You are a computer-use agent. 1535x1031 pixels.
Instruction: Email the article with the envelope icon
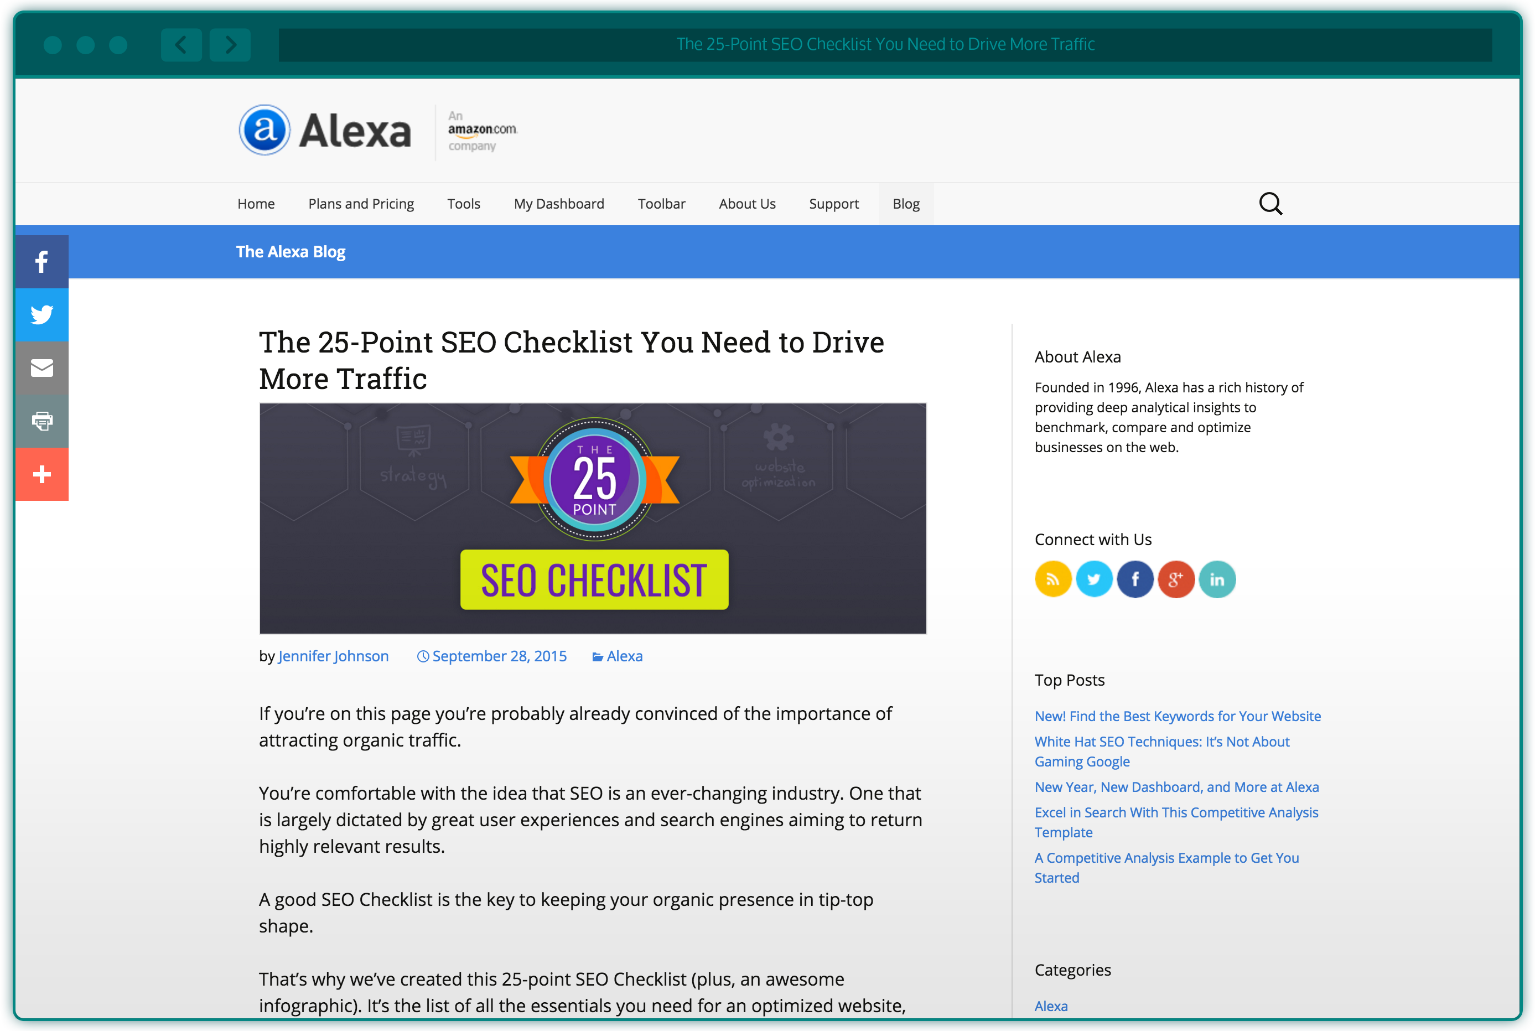coord(42,367)
